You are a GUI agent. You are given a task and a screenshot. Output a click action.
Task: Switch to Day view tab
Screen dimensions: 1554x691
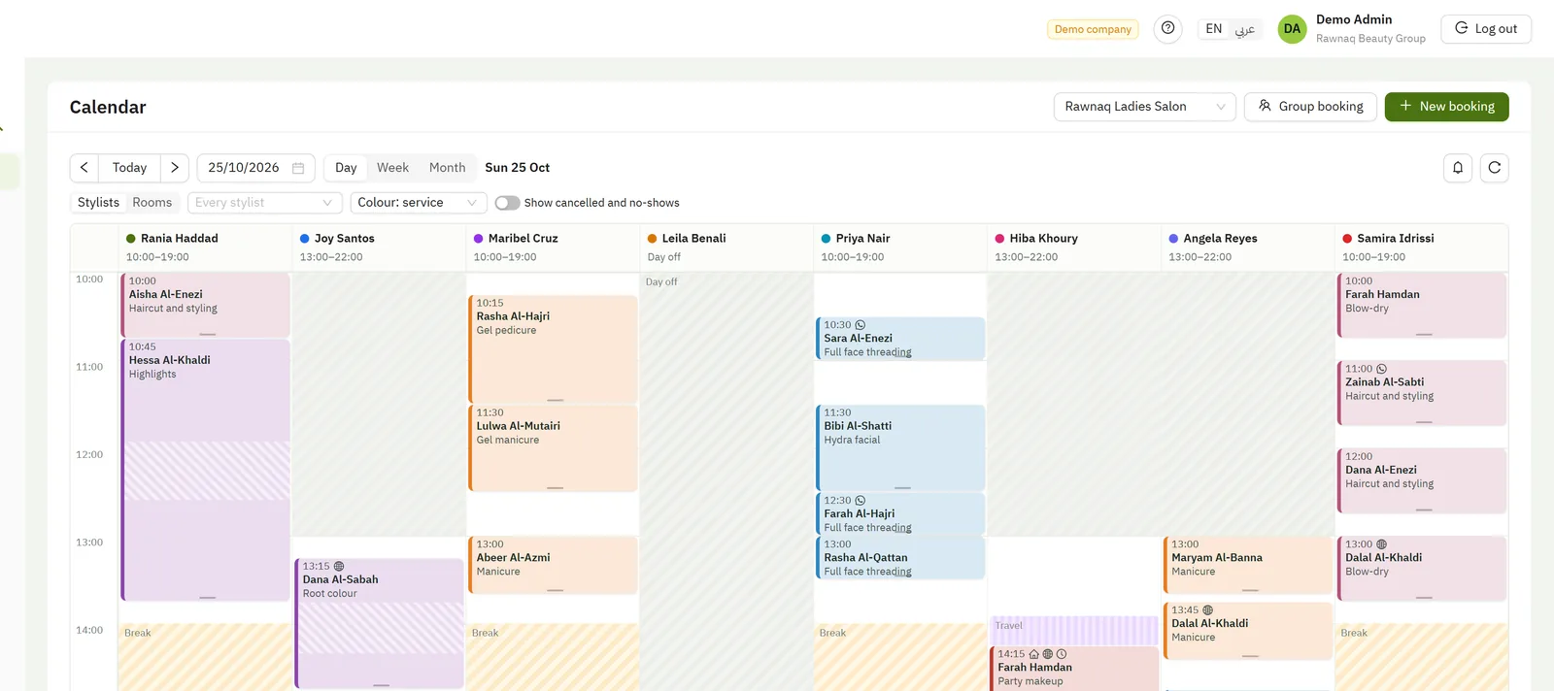tap(346, 168)
